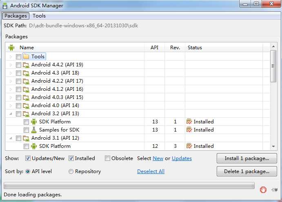This screenshot has height=202, width=282.
Task: Check the Android 3.1 (API 12) checkbox
Action: click(x=18, y=138)
